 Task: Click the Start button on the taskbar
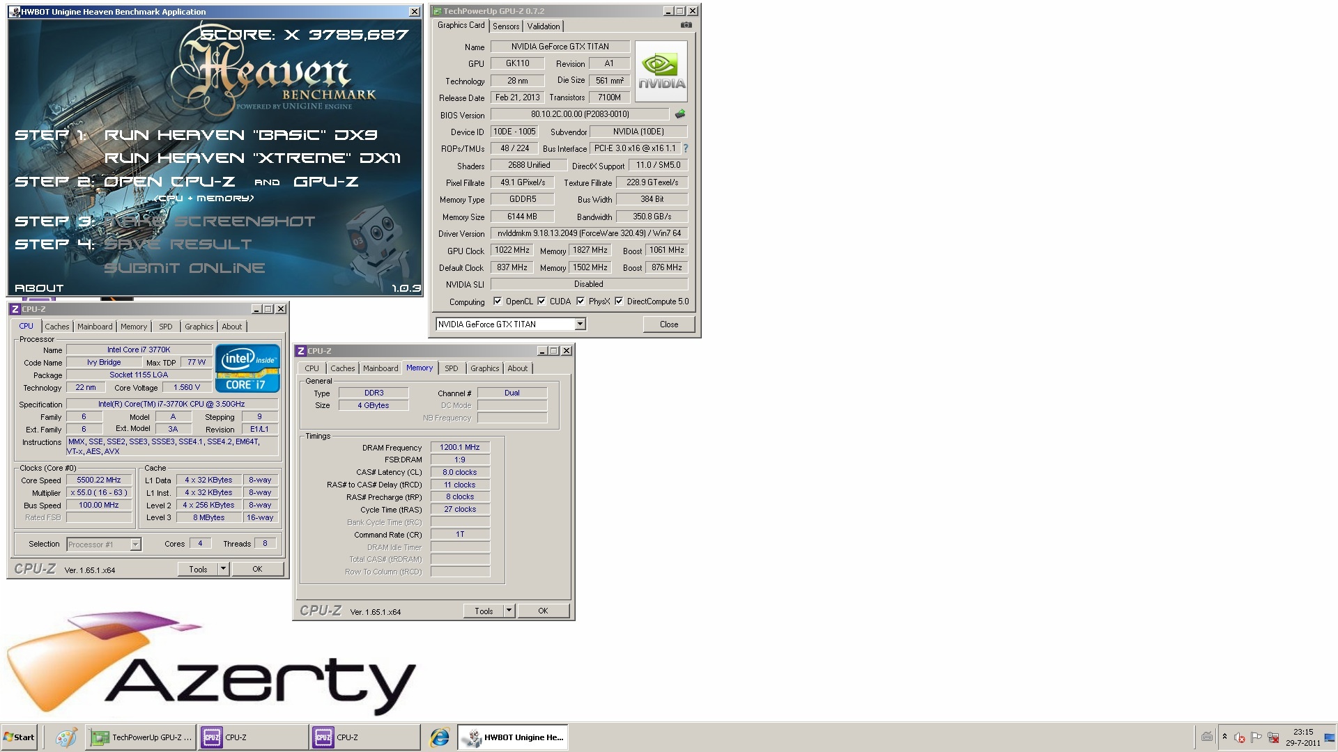tap(19, 737)
